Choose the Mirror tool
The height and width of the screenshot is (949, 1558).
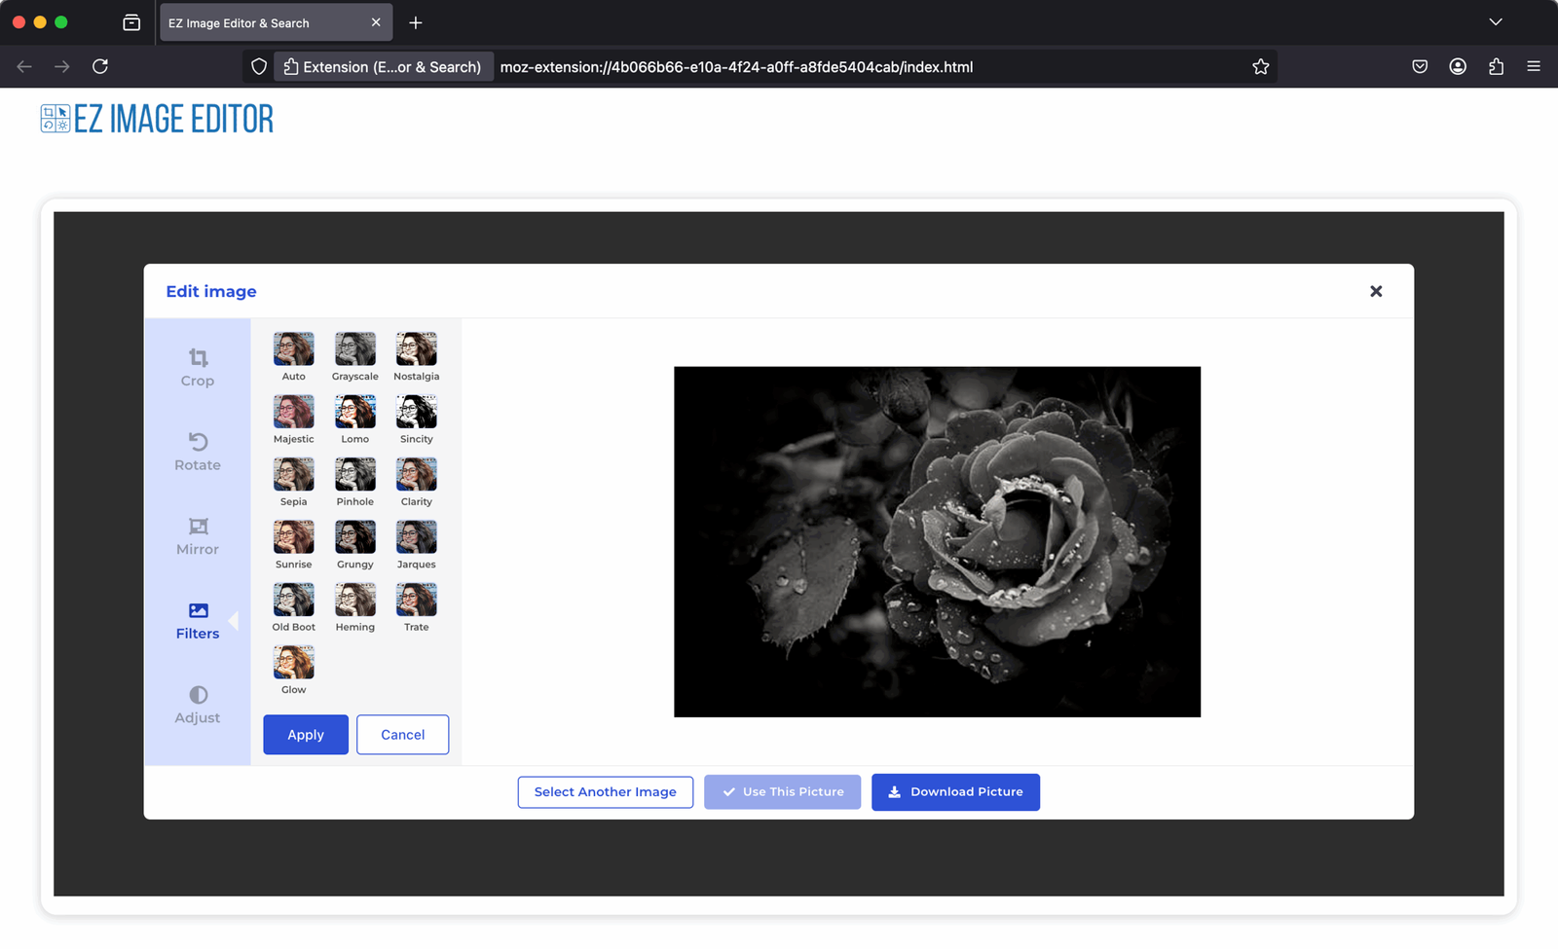coord(198,536)
